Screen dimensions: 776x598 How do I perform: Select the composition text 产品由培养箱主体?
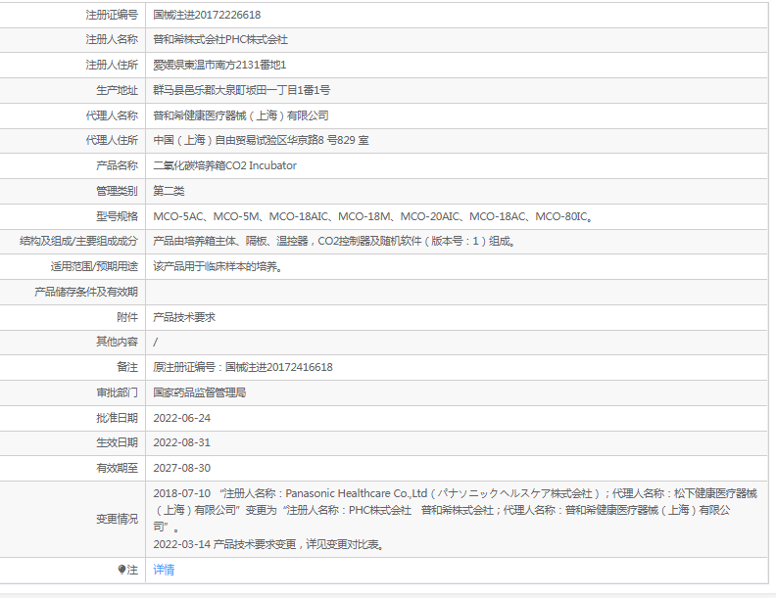click(334, 241)
